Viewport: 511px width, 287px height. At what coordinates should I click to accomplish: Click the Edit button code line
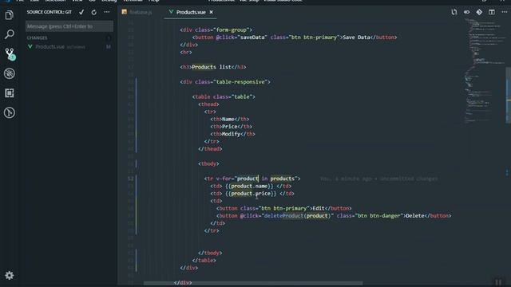tap(284, 208)
